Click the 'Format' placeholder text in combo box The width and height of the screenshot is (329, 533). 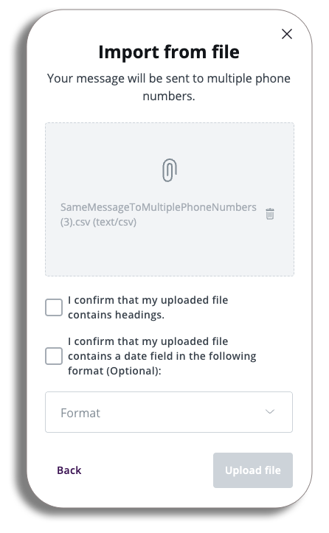80,413
